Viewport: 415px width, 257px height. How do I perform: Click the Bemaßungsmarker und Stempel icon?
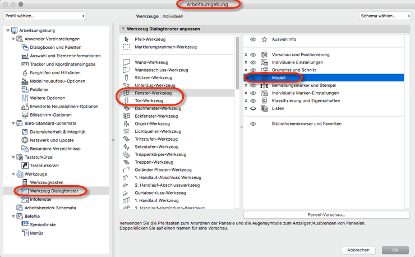coord(264,85)
